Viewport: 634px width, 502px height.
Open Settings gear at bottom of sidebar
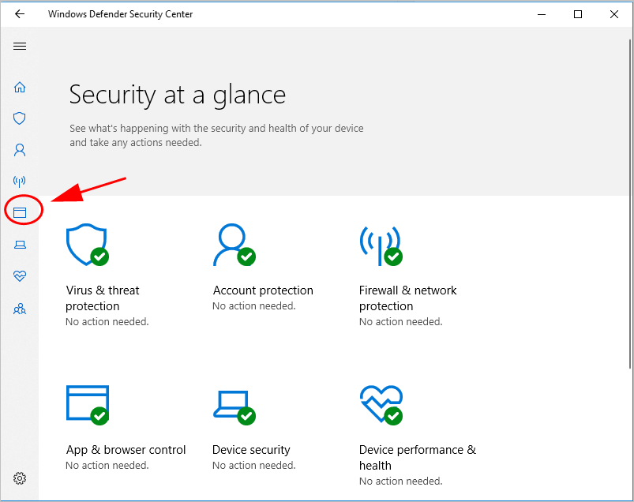[20, 478]
